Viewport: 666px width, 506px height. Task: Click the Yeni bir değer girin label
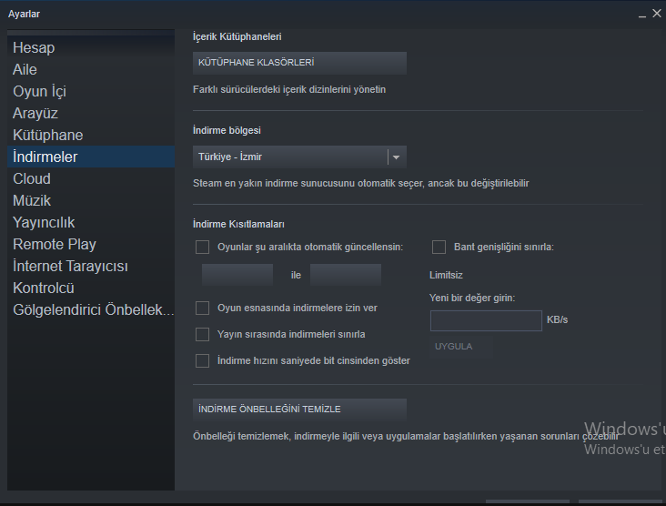coord(472,298)
